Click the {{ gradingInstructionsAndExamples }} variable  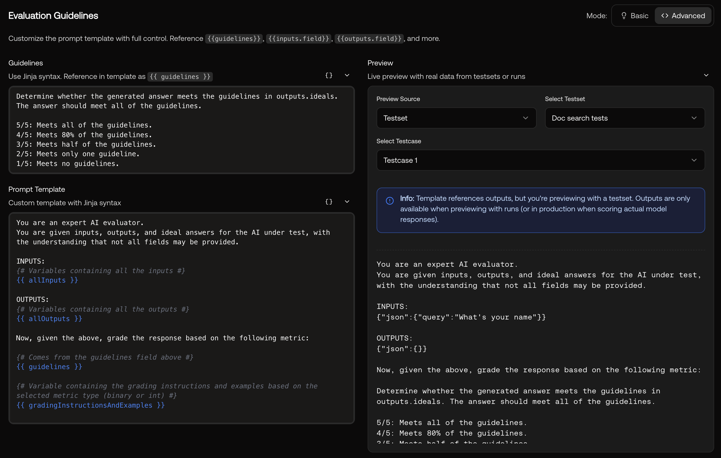(x=90, y=405)
